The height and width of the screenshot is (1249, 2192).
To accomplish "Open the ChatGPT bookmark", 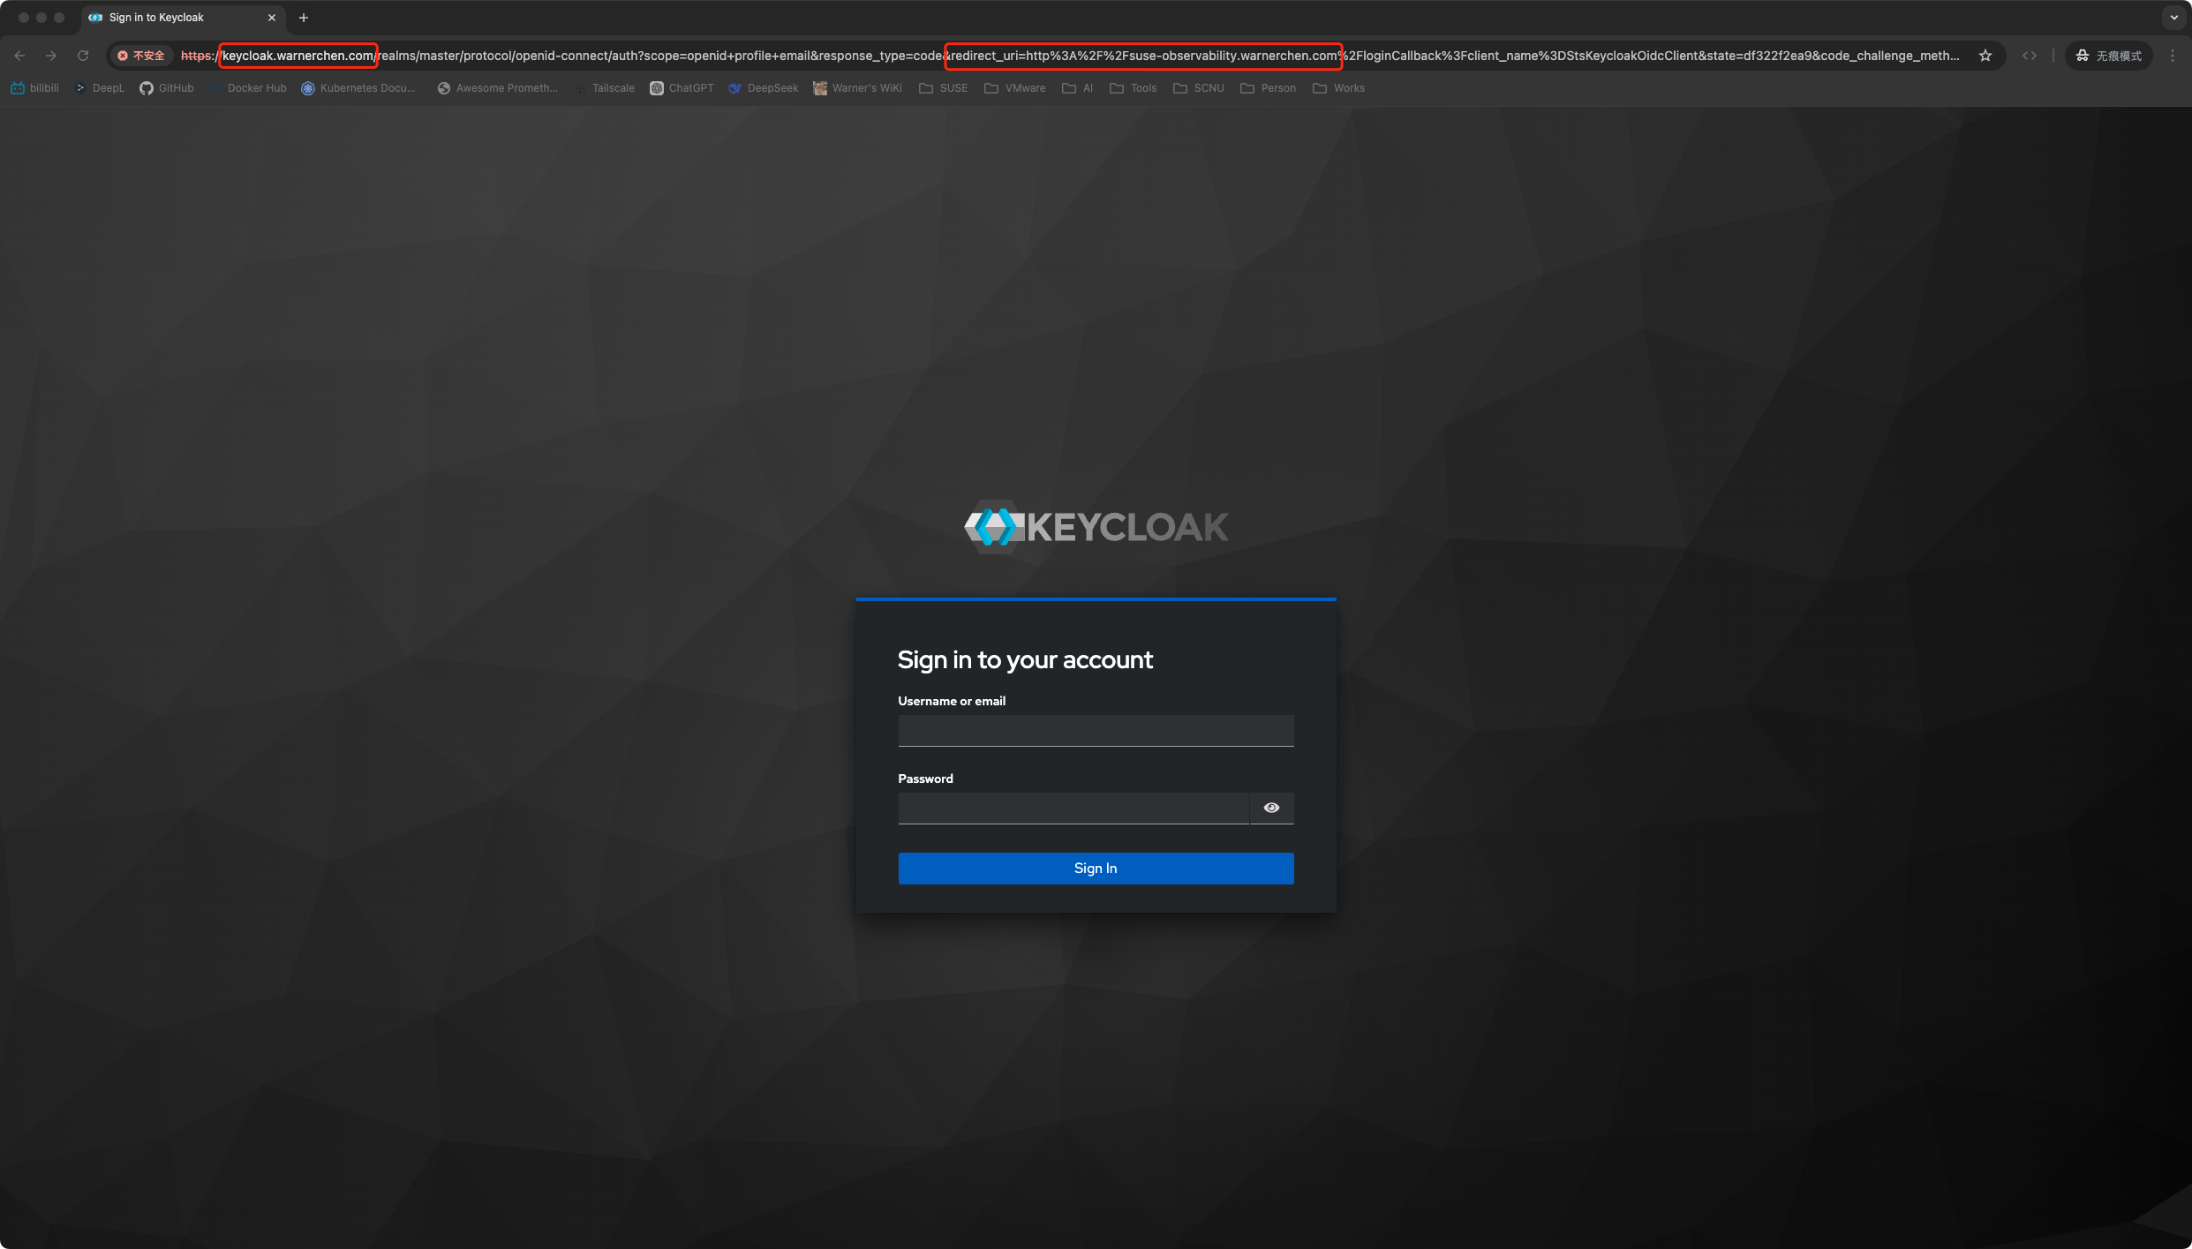I will (x=682, y=88).
